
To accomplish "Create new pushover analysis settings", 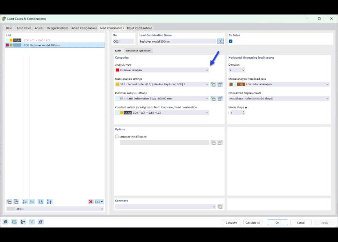I will 213,99.
